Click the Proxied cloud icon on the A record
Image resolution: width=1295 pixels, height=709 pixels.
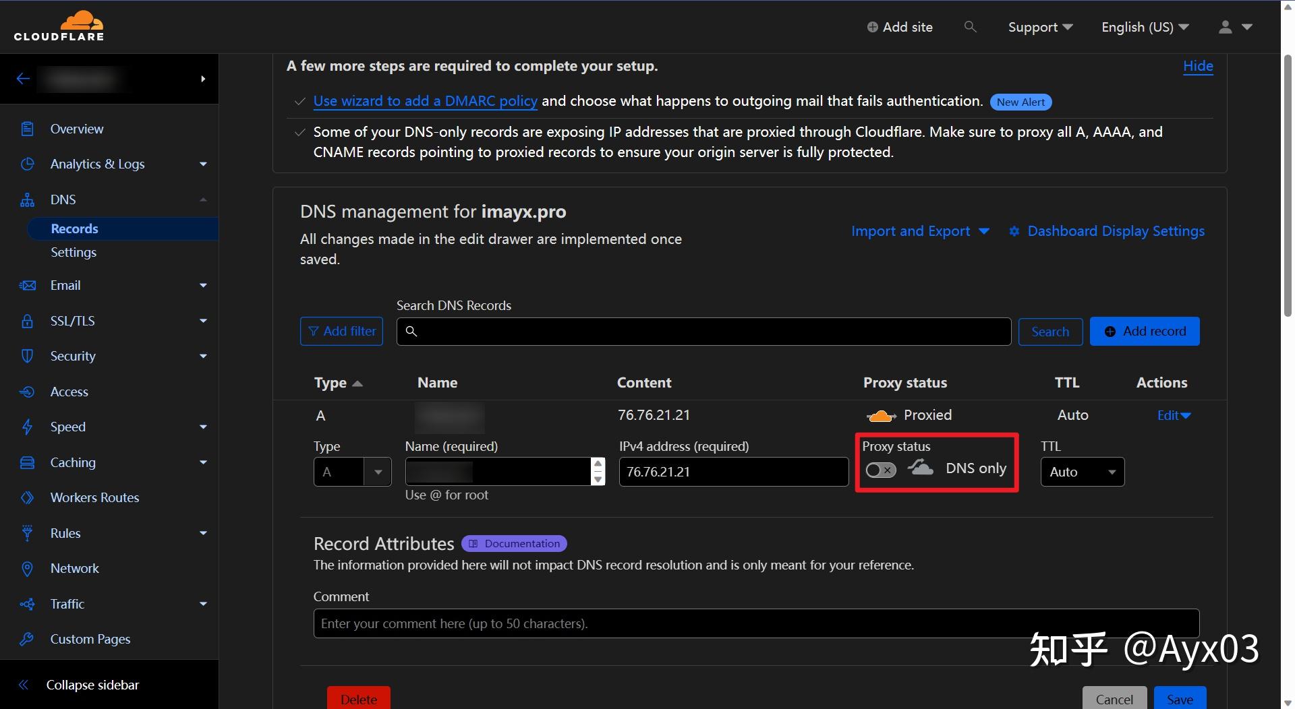pyautogui.click(x=882, y=415)
